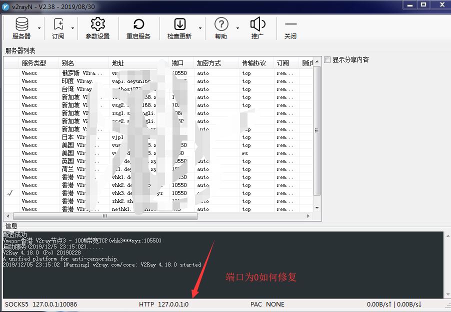451x312 pixels.
Task: Click the v2rayN app icon in title bar
Action: (x=6, y=6)
